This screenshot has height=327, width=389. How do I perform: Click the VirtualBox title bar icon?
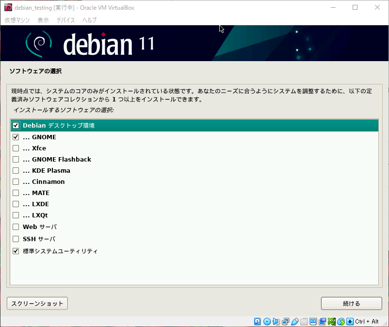8,7
